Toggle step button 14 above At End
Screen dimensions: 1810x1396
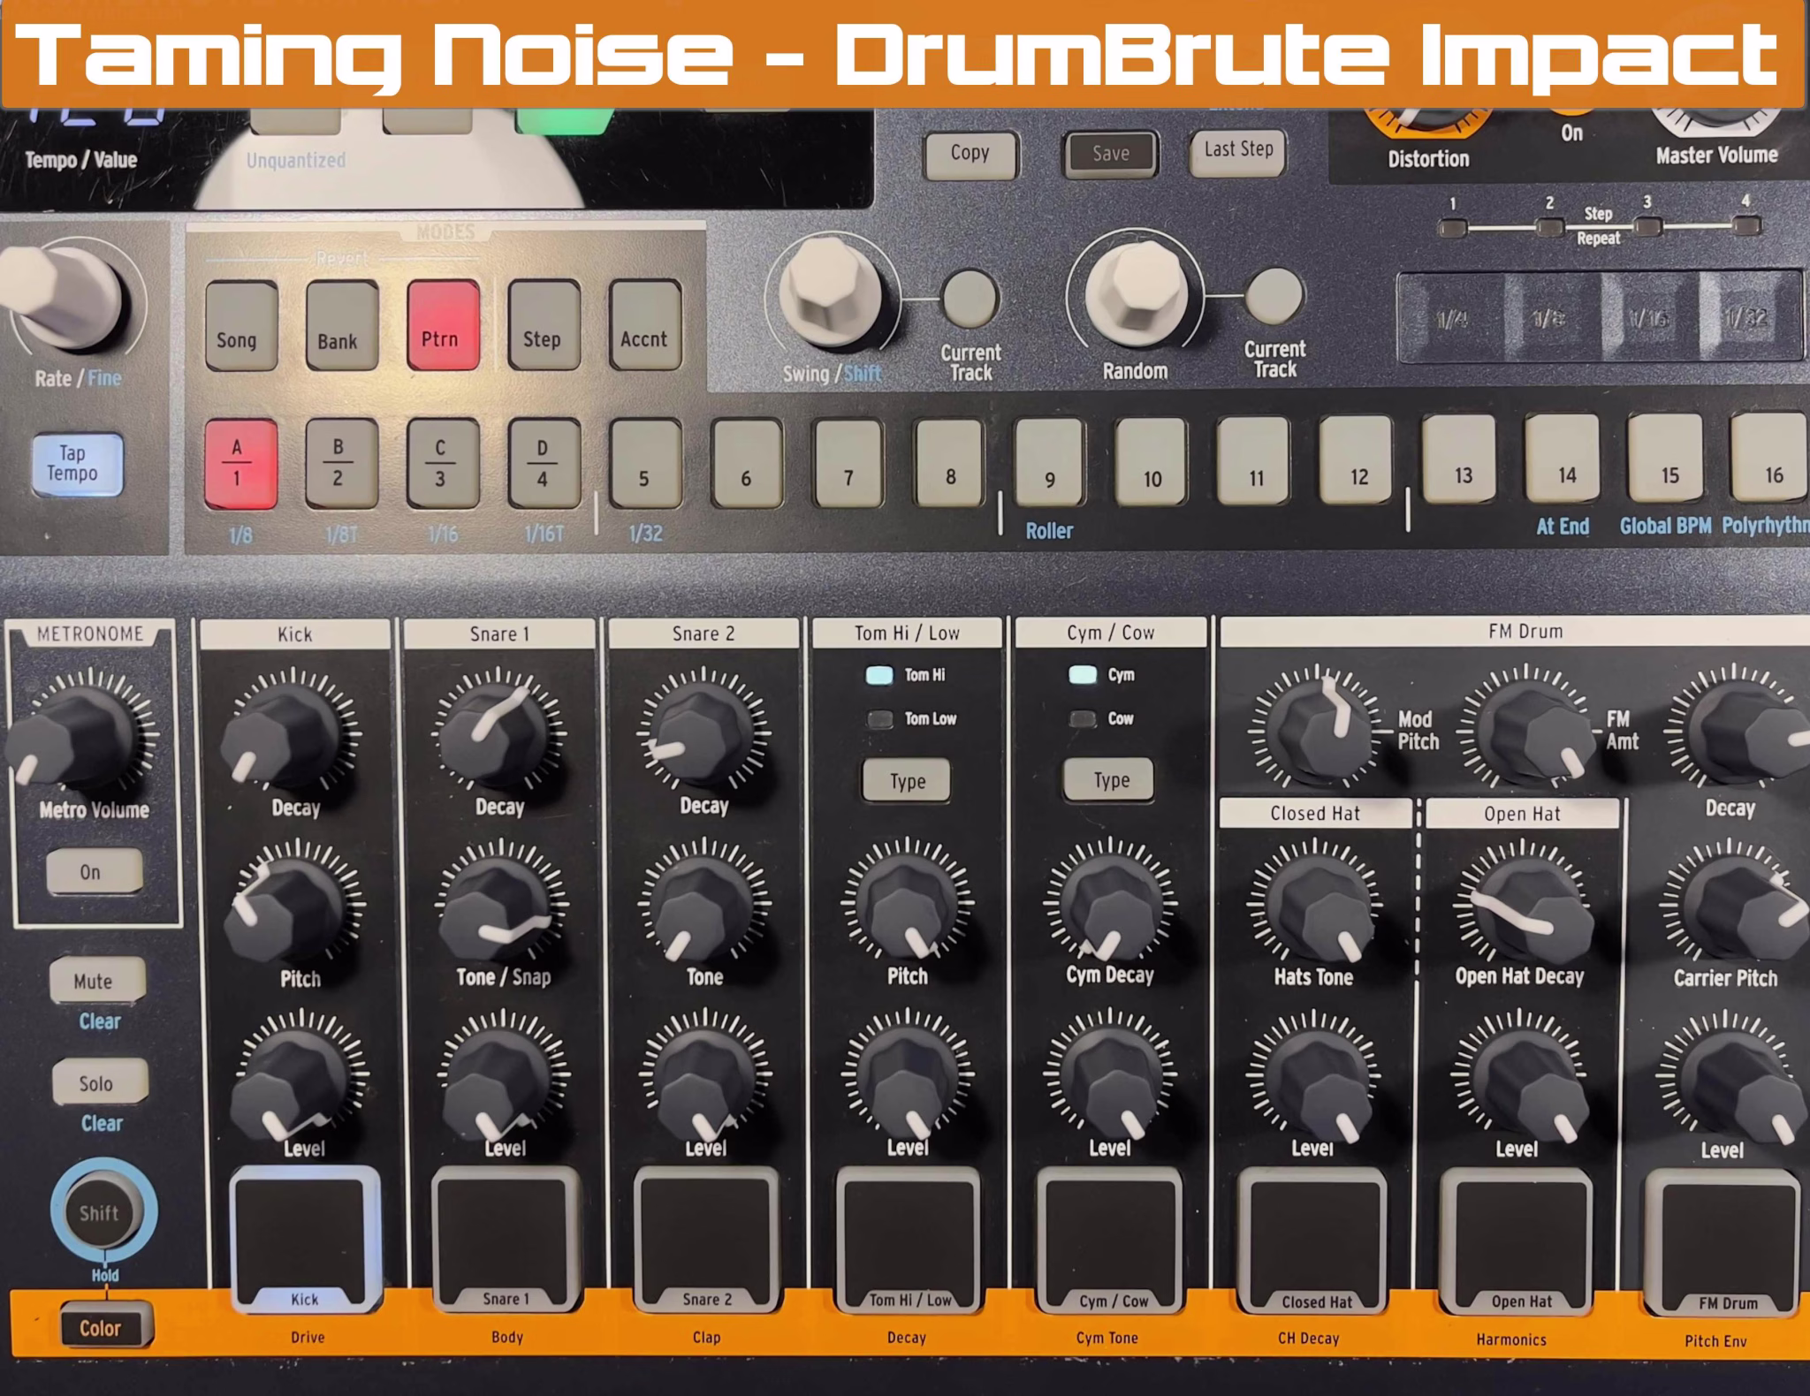click(x=1563, y=459)
